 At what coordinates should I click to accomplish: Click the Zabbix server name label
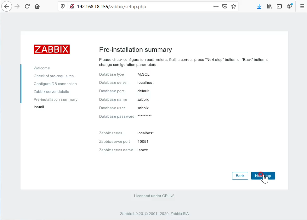pyautogui.click(x=116, y=150)
